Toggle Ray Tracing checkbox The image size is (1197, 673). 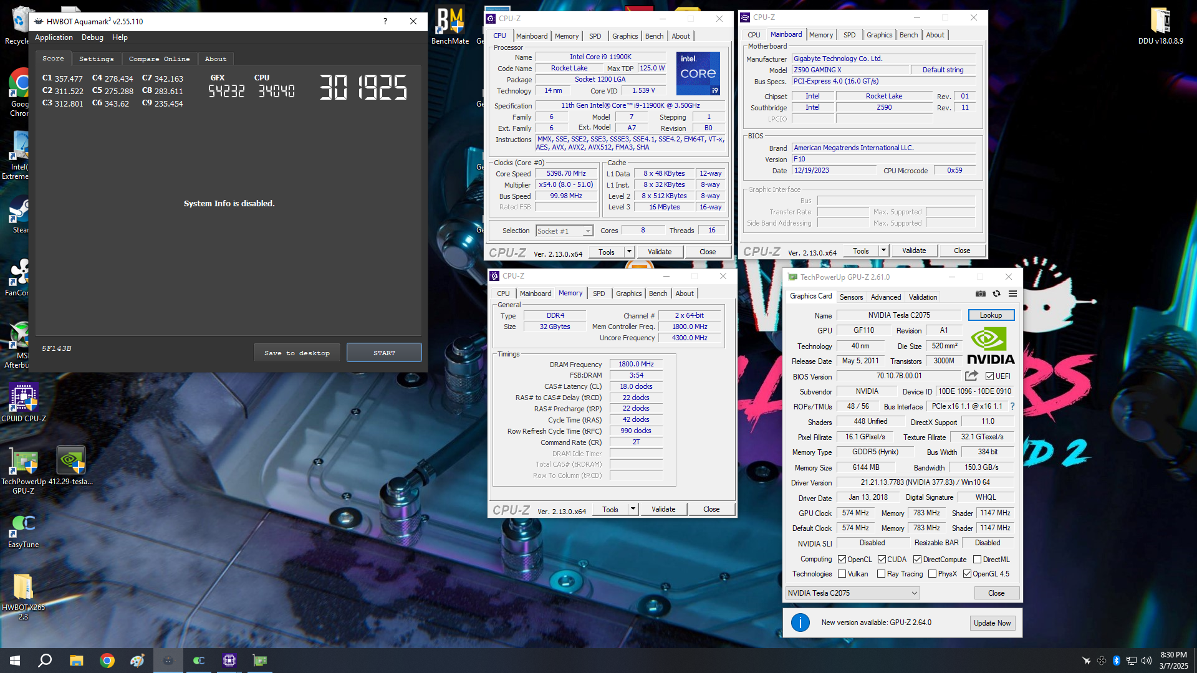pos(881,574)
